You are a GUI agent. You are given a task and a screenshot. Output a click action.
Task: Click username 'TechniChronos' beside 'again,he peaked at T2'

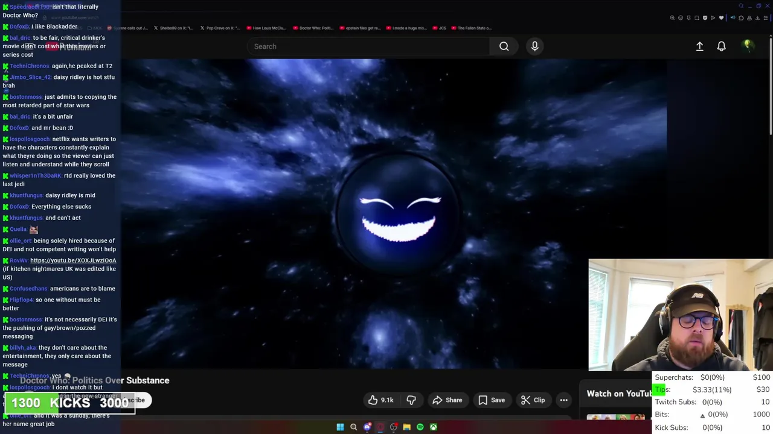coord(30,66)
